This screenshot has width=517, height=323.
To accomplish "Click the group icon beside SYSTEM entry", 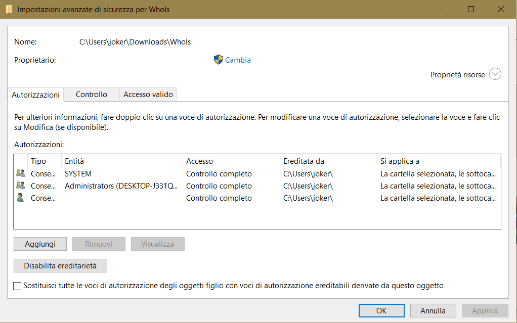I will (21, 173).
